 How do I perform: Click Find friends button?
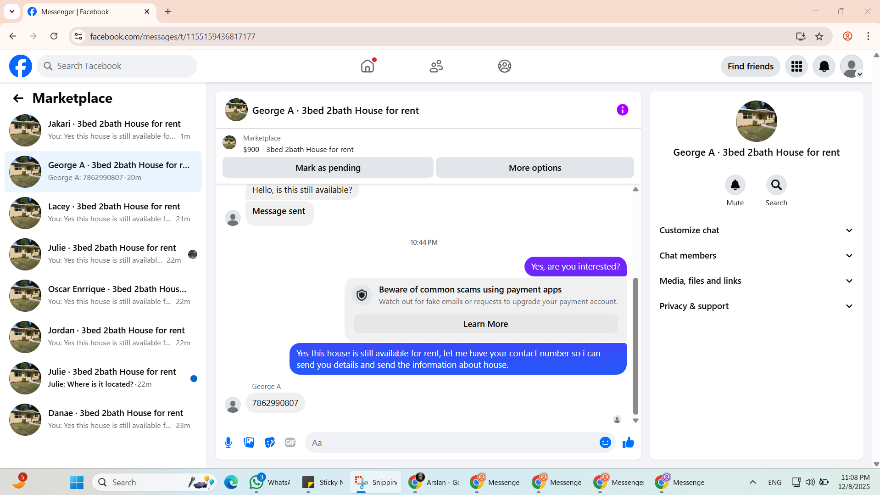(x=751, y=67)
